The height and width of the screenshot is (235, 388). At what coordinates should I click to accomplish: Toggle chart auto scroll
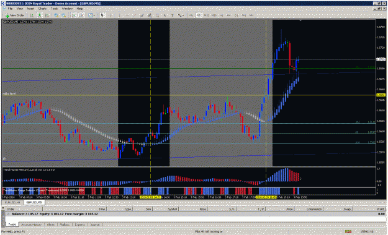[x=74, y=15]
